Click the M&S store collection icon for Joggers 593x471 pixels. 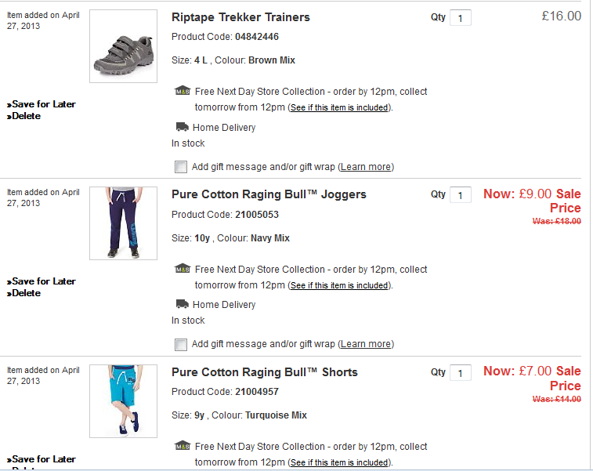[182, 269]
